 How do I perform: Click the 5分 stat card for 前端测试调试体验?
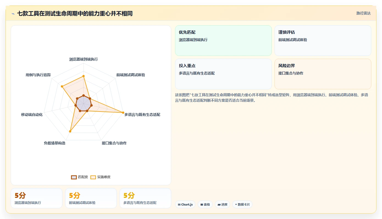point(91,198)
